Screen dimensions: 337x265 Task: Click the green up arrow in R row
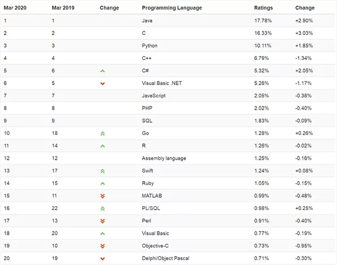point(103,146)
